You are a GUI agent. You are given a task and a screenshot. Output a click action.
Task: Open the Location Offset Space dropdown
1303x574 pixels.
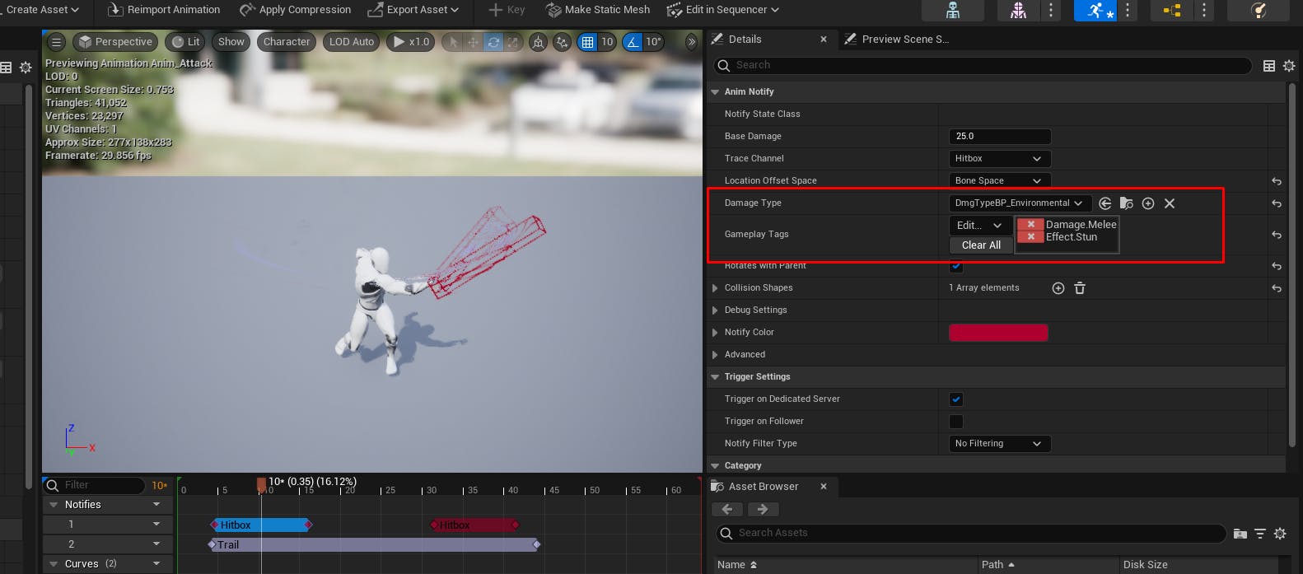click(1000, 181)
